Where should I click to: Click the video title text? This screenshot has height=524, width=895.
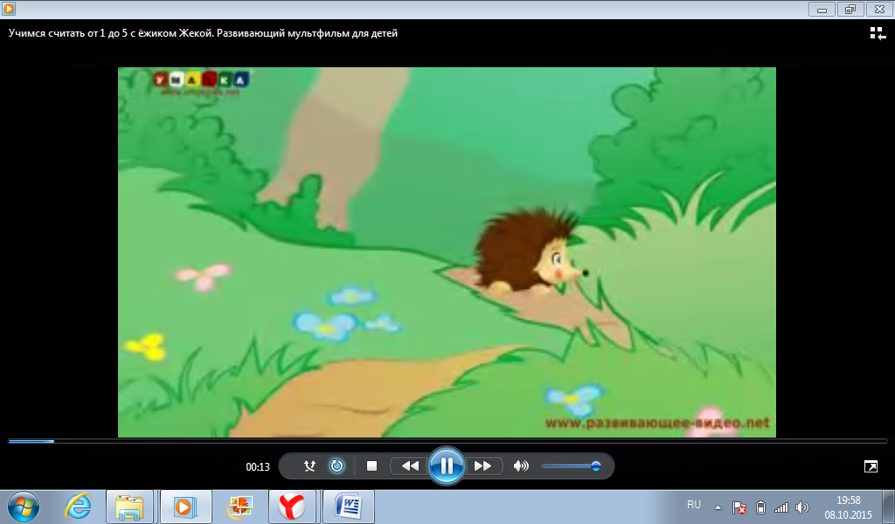(x=203, y=33)
